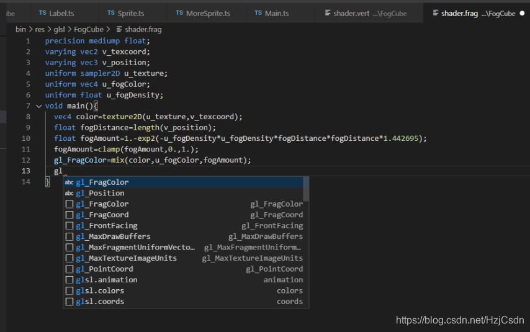Click the fogAmount=clamp code line
This screenshot has width=530, height=332.
coord(126,149)
